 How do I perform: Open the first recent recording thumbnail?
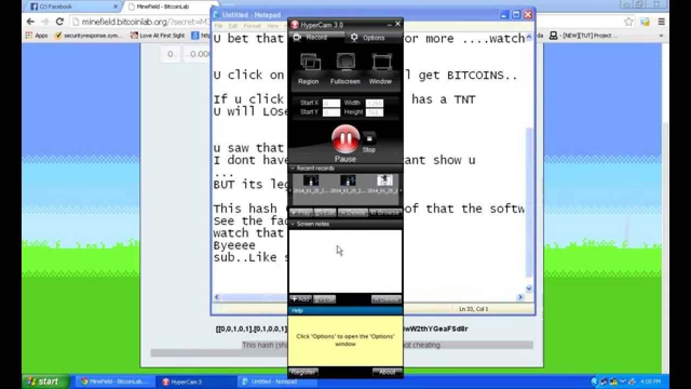click(311, 180)
